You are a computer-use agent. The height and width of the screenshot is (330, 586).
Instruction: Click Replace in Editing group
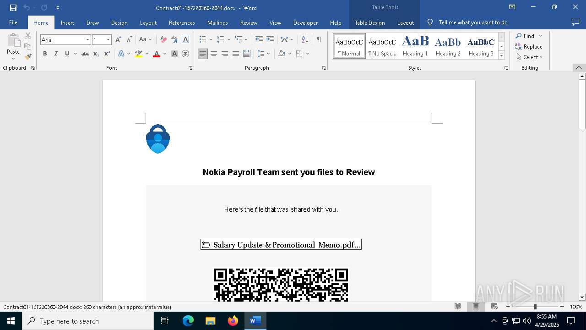click(529, 46)
